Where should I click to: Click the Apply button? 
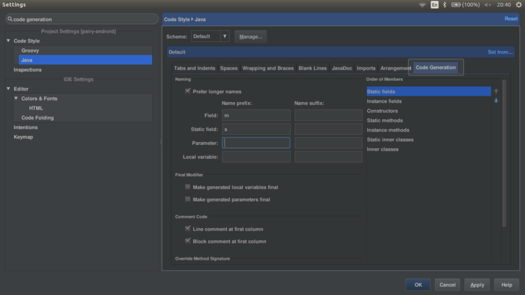coord(477,285)
